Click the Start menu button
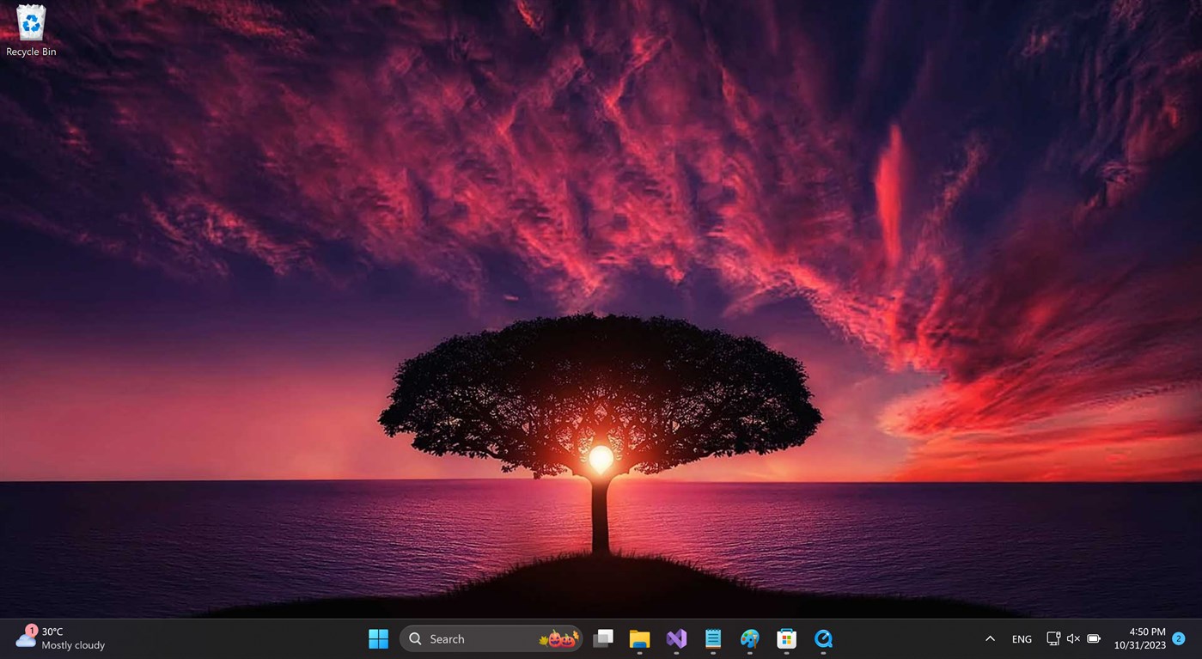Screen dimensions: 1202x659 pos(378,638)
